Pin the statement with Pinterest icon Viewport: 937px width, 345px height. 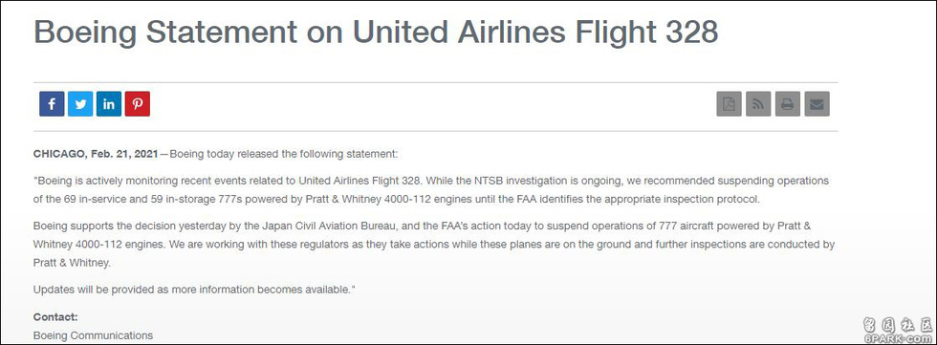coord(138,104)
